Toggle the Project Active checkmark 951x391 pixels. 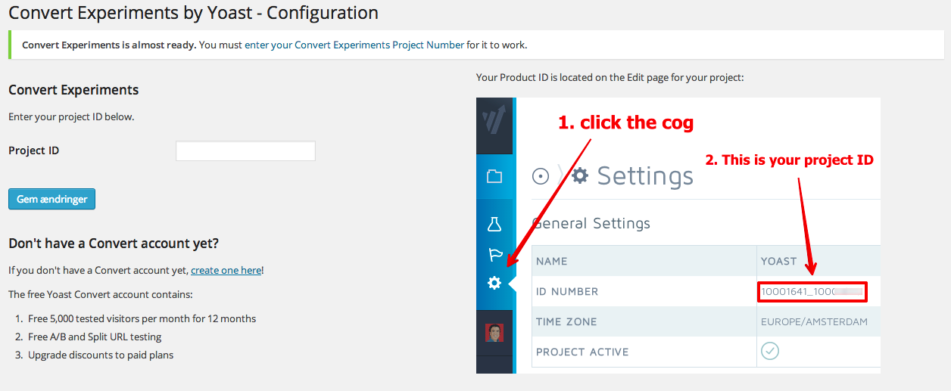(770, 351)
